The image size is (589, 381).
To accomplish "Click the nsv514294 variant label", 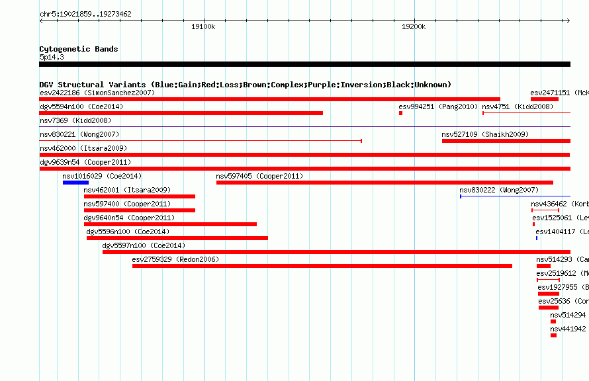I will [568, 315].
